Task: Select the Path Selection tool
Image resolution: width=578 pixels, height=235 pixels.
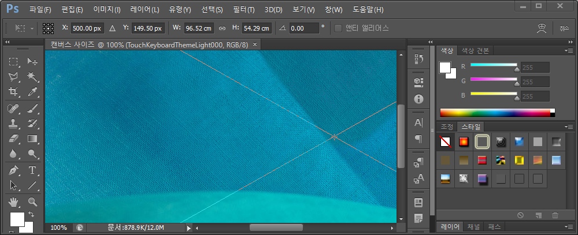Action: pyautogui.click(x=14, y=185)
